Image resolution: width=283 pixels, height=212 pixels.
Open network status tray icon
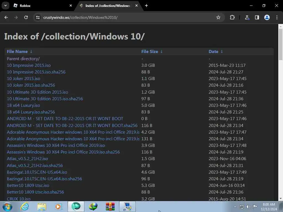pyautogui.click(x=242, y=207)
